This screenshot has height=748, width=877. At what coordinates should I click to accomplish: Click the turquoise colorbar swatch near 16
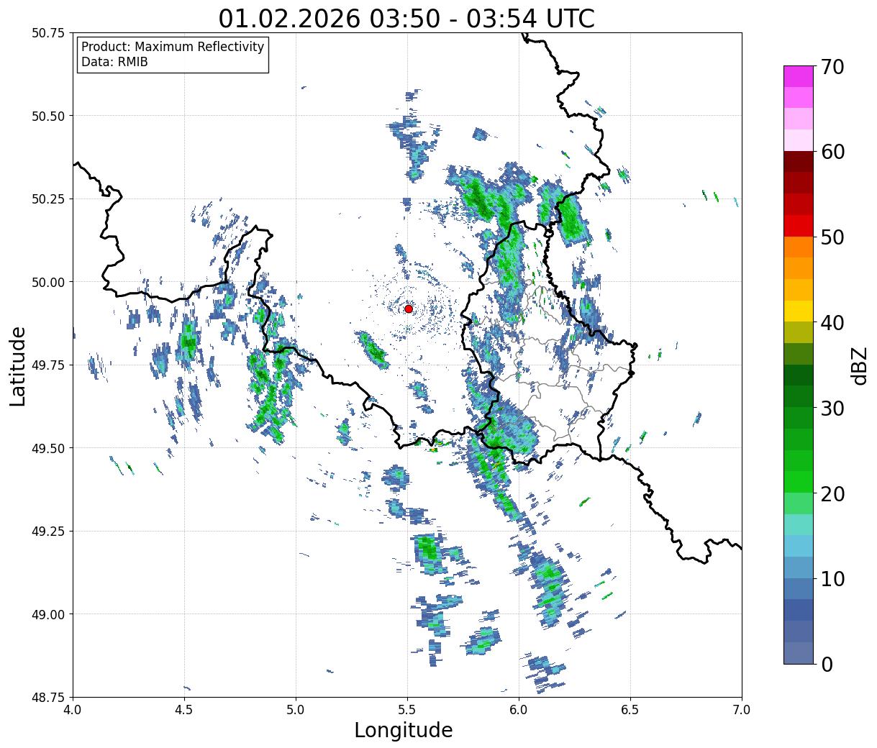pyautogui.click(x=799, y=524)
